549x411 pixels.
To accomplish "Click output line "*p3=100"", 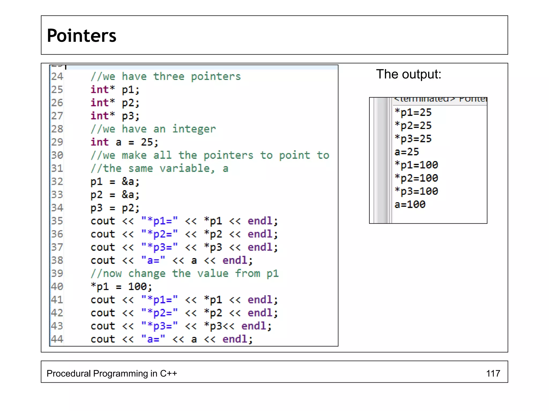I will point(416,191).
